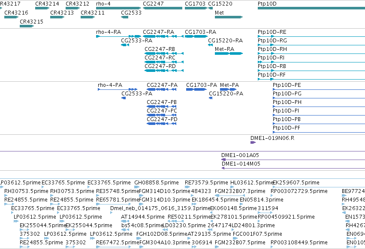The image size is (365, 249).
Task: Open the EK259607.5prime EST label
Action: tap(296, 183)
